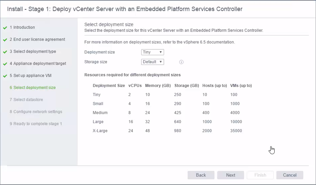
Task: Click the Small row label in table
Action: [x=98, y=103]
